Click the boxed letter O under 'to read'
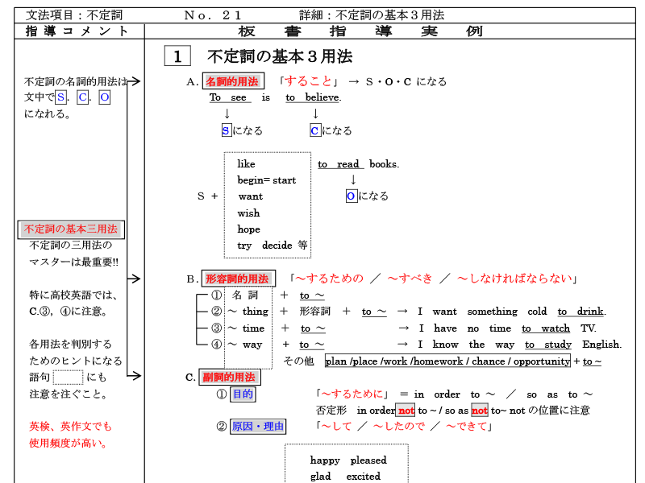The width and height of the screenshot is (645, 483). coord(352,196)
